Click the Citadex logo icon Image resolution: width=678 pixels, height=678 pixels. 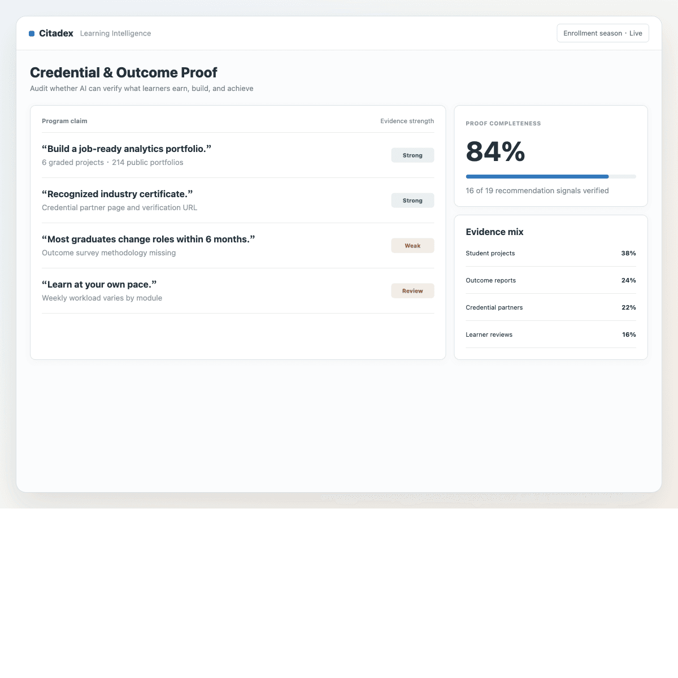point(32,34)
